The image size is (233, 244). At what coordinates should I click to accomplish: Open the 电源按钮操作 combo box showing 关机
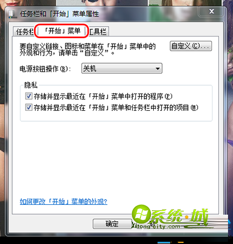121,69
